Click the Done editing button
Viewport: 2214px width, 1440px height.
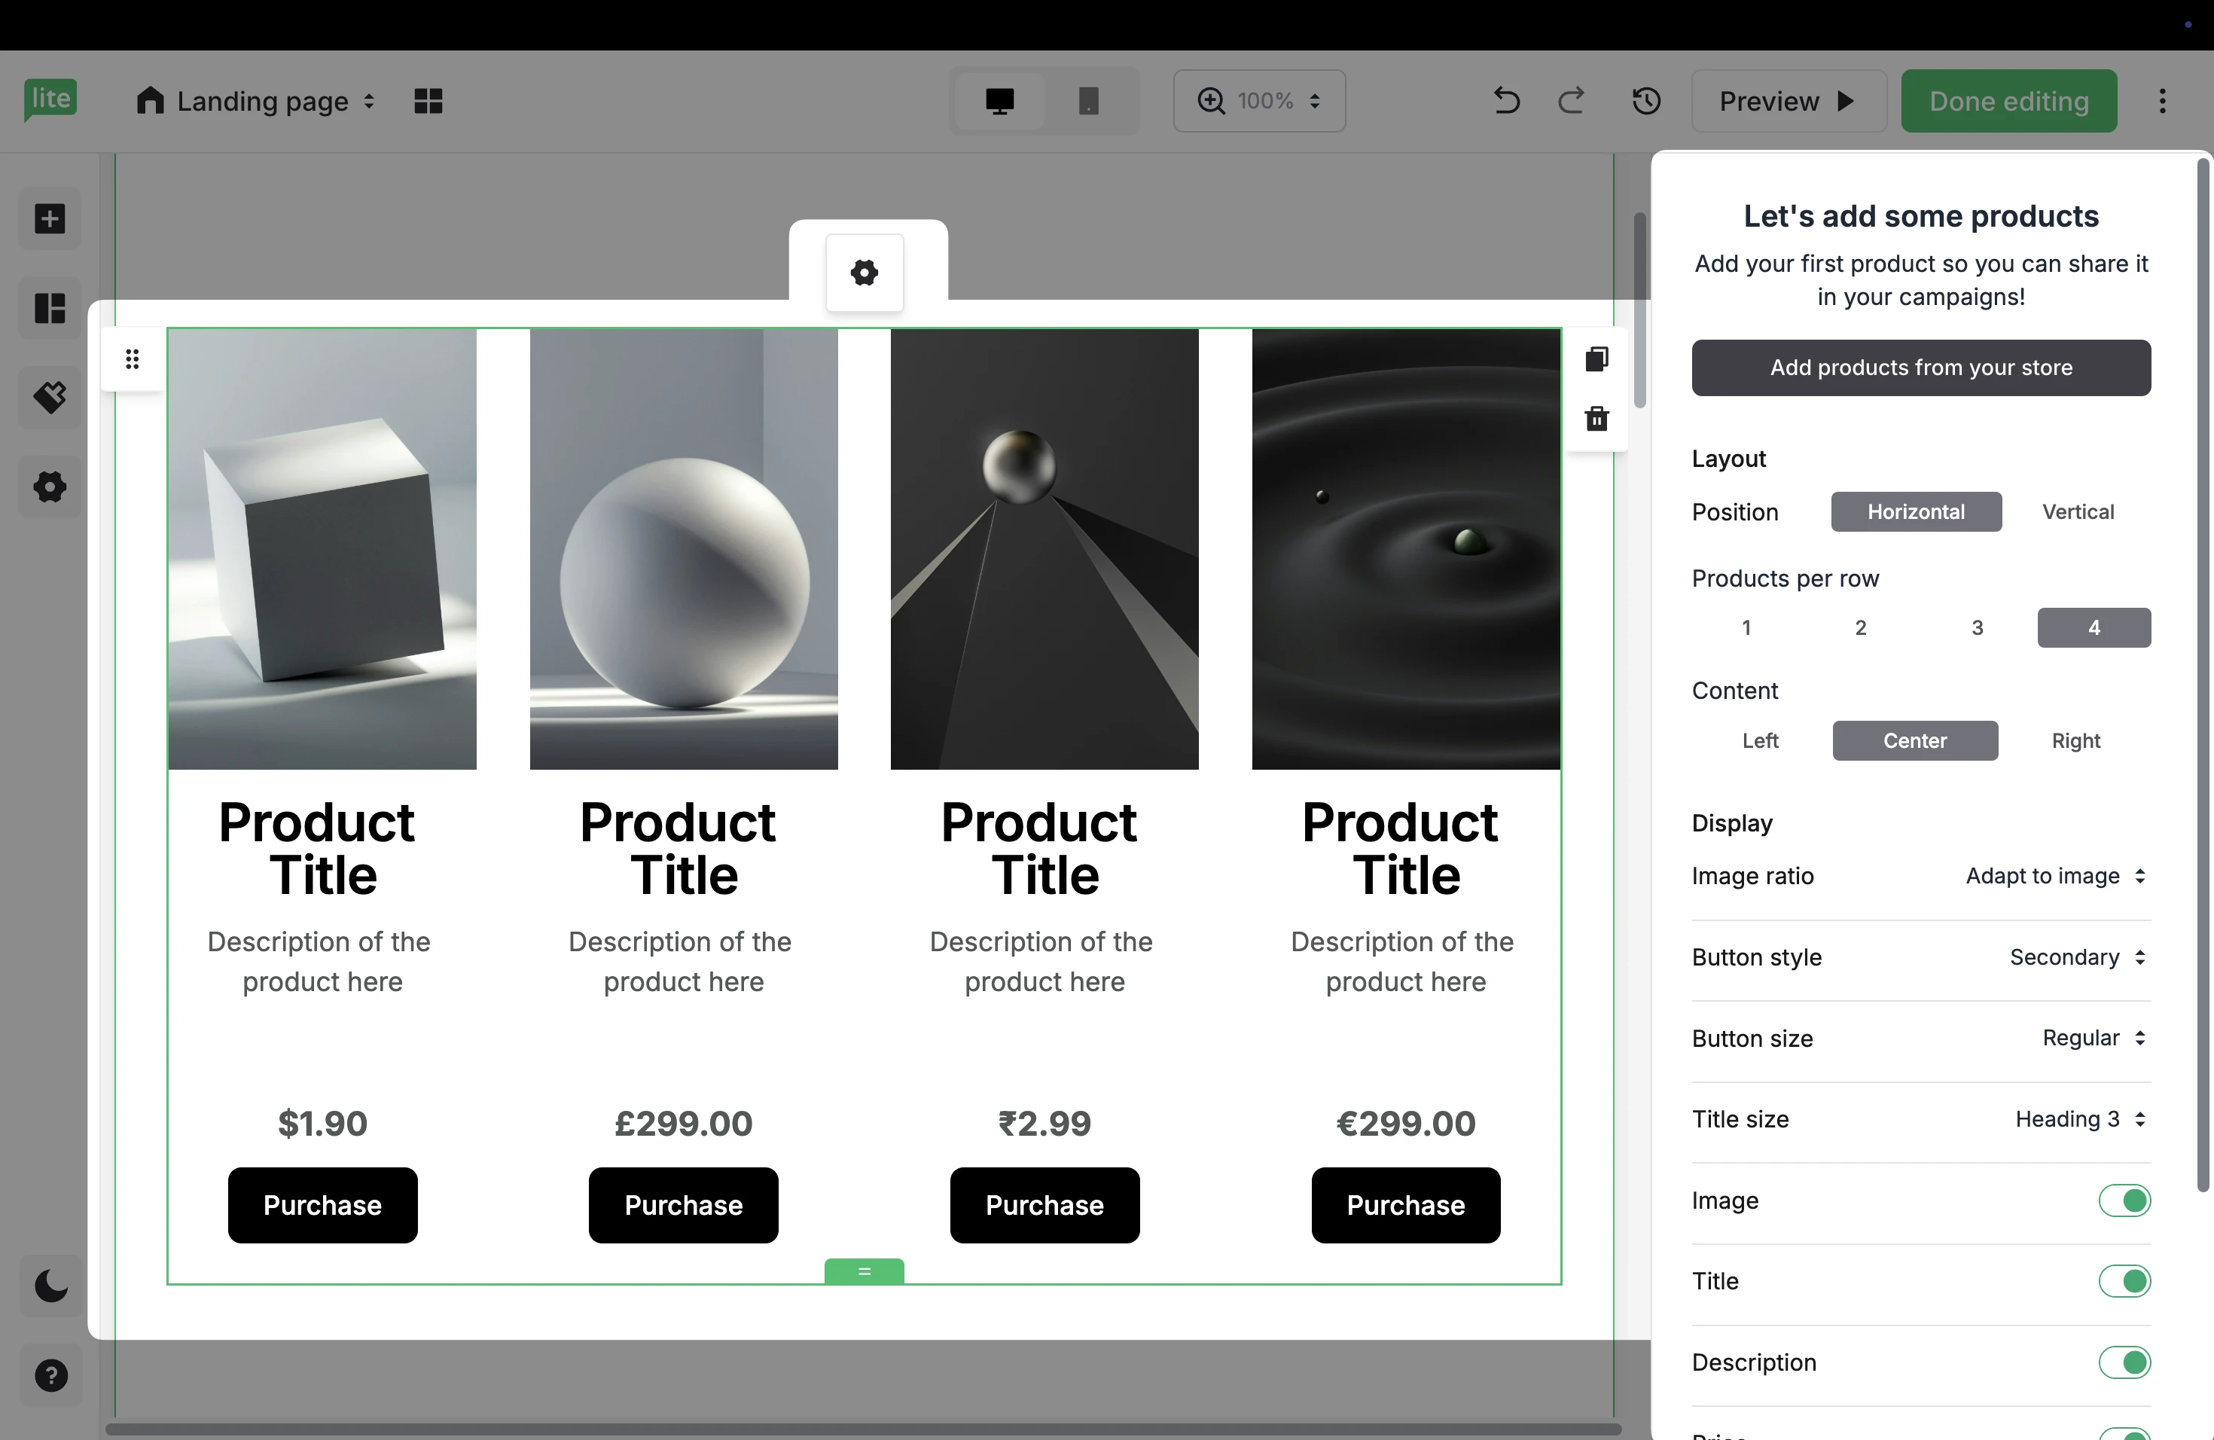pyautogui.click(x=2008, y=100)
